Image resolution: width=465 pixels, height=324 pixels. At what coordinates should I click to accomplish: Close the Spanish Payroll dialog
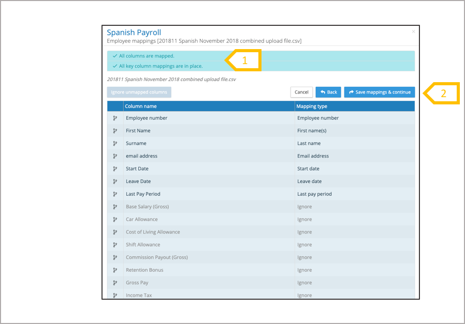click(413, 32)
